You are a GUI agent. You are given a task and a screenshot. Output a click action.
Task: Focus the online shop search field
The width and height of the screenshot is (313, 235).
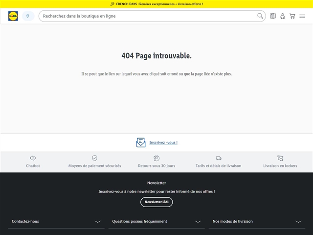tap(152, 16)
